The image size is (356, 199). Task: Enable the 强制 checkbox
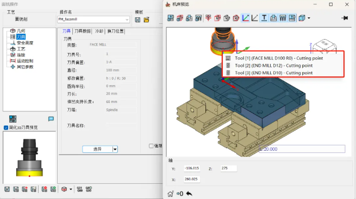pyautogui.click(x=151, y=146)
